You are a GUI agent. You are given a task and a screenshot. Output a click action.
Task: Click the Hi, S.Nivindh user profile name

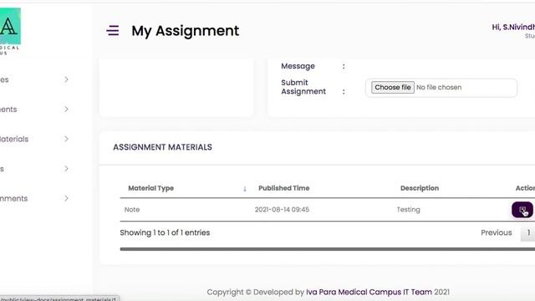pyautogui.click(x=513, y=27)
